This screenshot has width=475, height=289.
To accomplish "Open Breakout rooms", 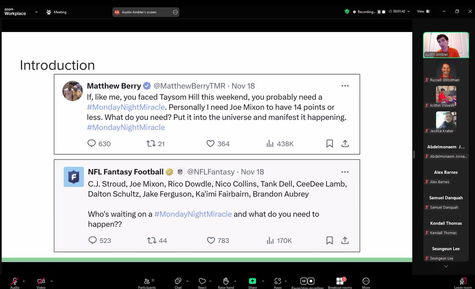I will click(340, 283).
